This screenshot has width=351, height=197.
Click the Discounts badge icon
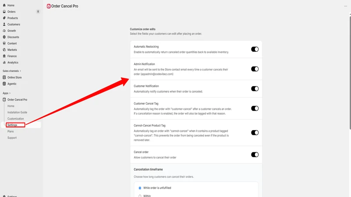[x=4, y=37]
